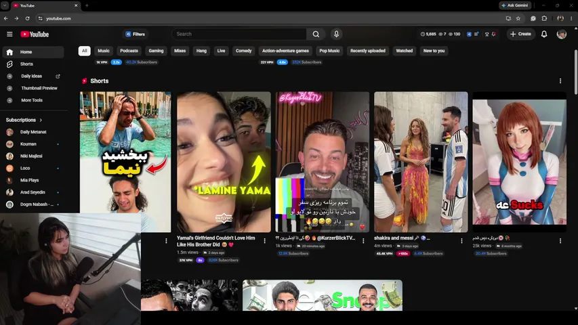Open Niki Majlesi subscription
The width and height of the screenshot is (578, 325).
33,156
